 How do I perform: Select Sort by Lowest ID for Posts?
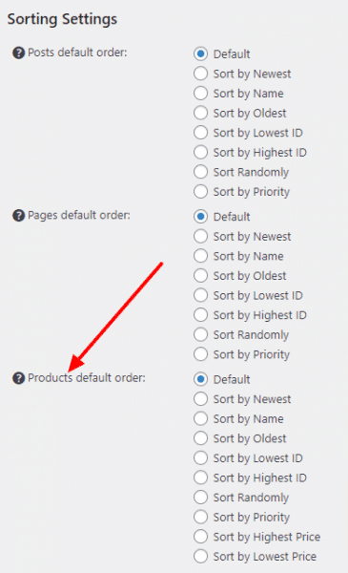tap(200, 133)
